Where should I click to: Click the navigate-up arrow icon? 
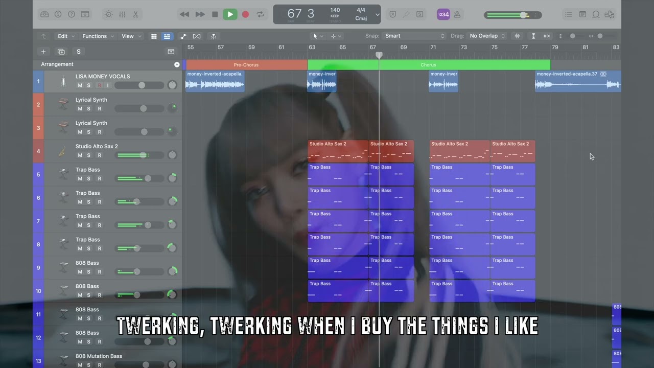[43, 36]
